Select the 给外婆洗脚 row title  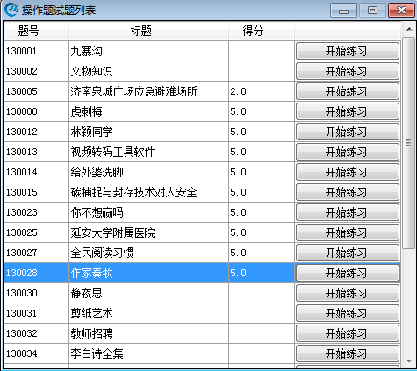click(97, 172)
